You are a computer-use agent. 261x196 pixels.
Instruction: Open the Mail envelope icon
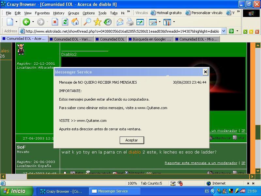[x=120, y=22]
